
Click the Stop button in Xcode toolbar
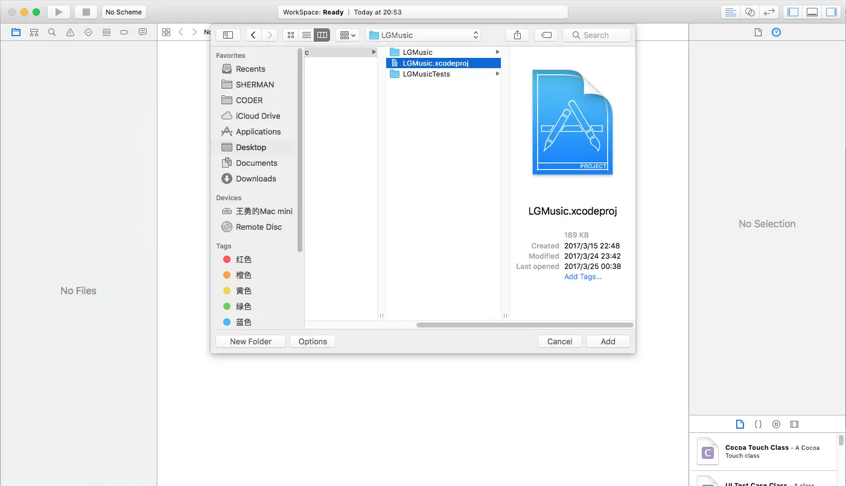coord(86,12)
